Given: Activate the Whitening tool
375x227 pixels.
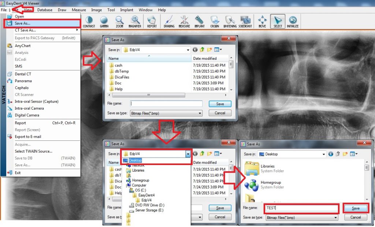Looking at the screenshot, I should click(230, 22).
